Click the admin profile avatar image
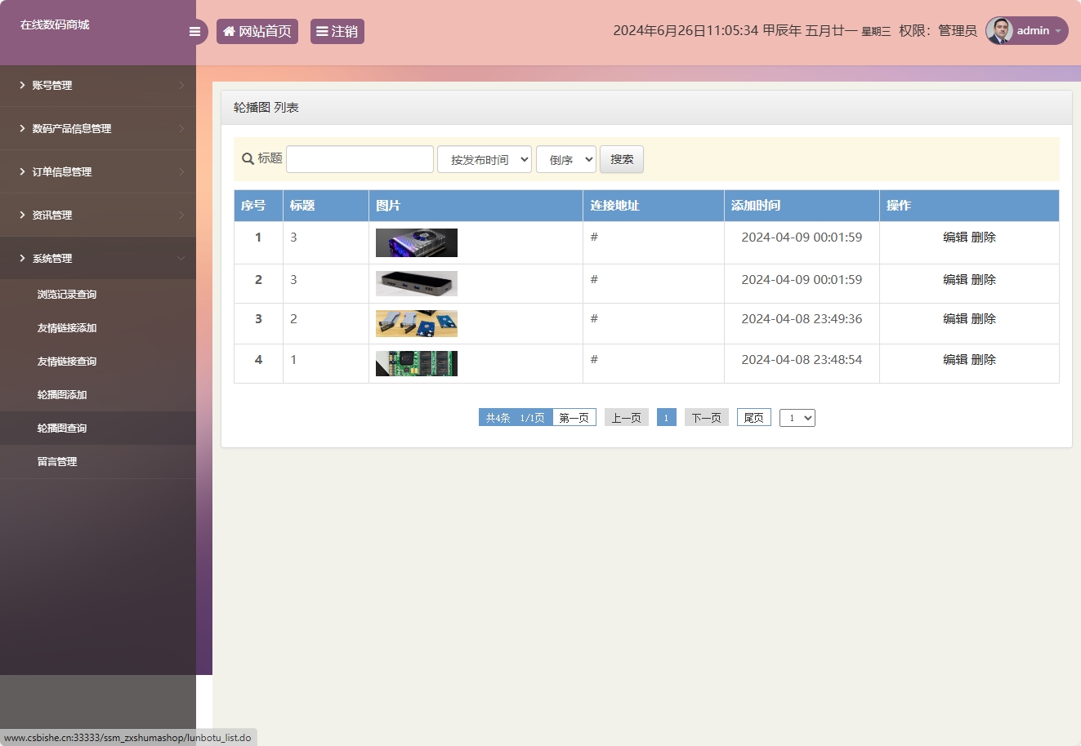The height and width of the screenshot is (746, 1081). point(1000,30)
